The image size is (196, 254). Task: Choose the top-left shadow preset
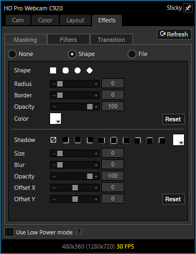coord(162,140)
